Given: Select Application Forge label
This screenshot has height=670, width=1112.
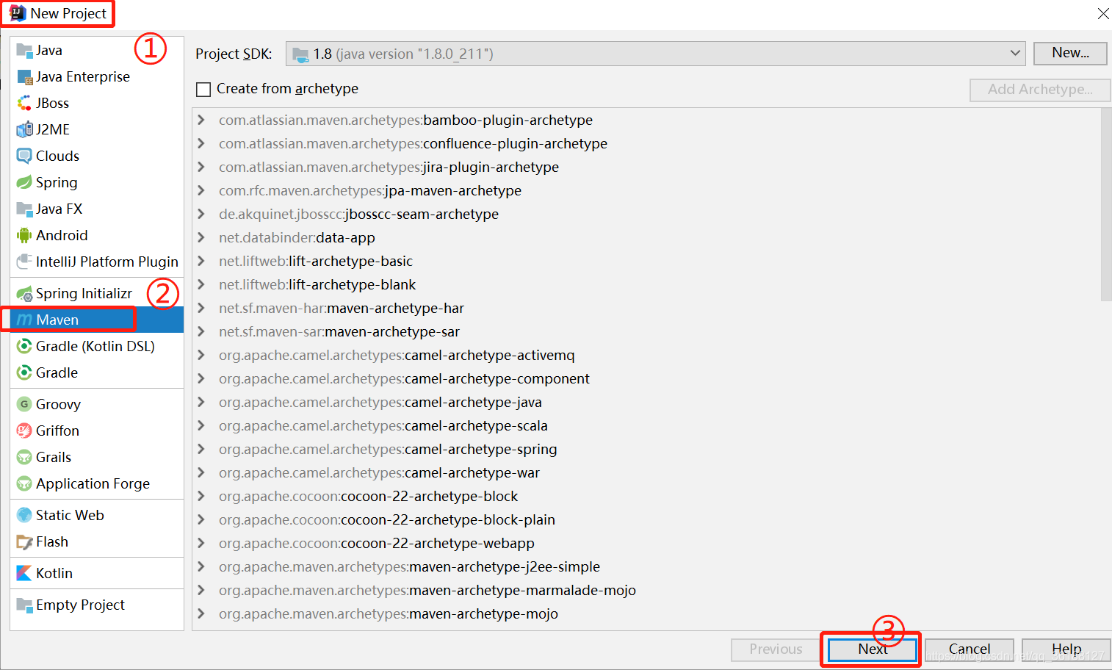Looking at the screenshot, I should coord(93,484).
